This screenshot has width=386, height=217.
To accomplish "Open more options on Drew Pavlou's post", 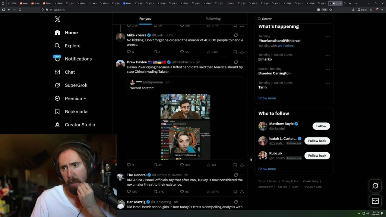I will [242, 62].
